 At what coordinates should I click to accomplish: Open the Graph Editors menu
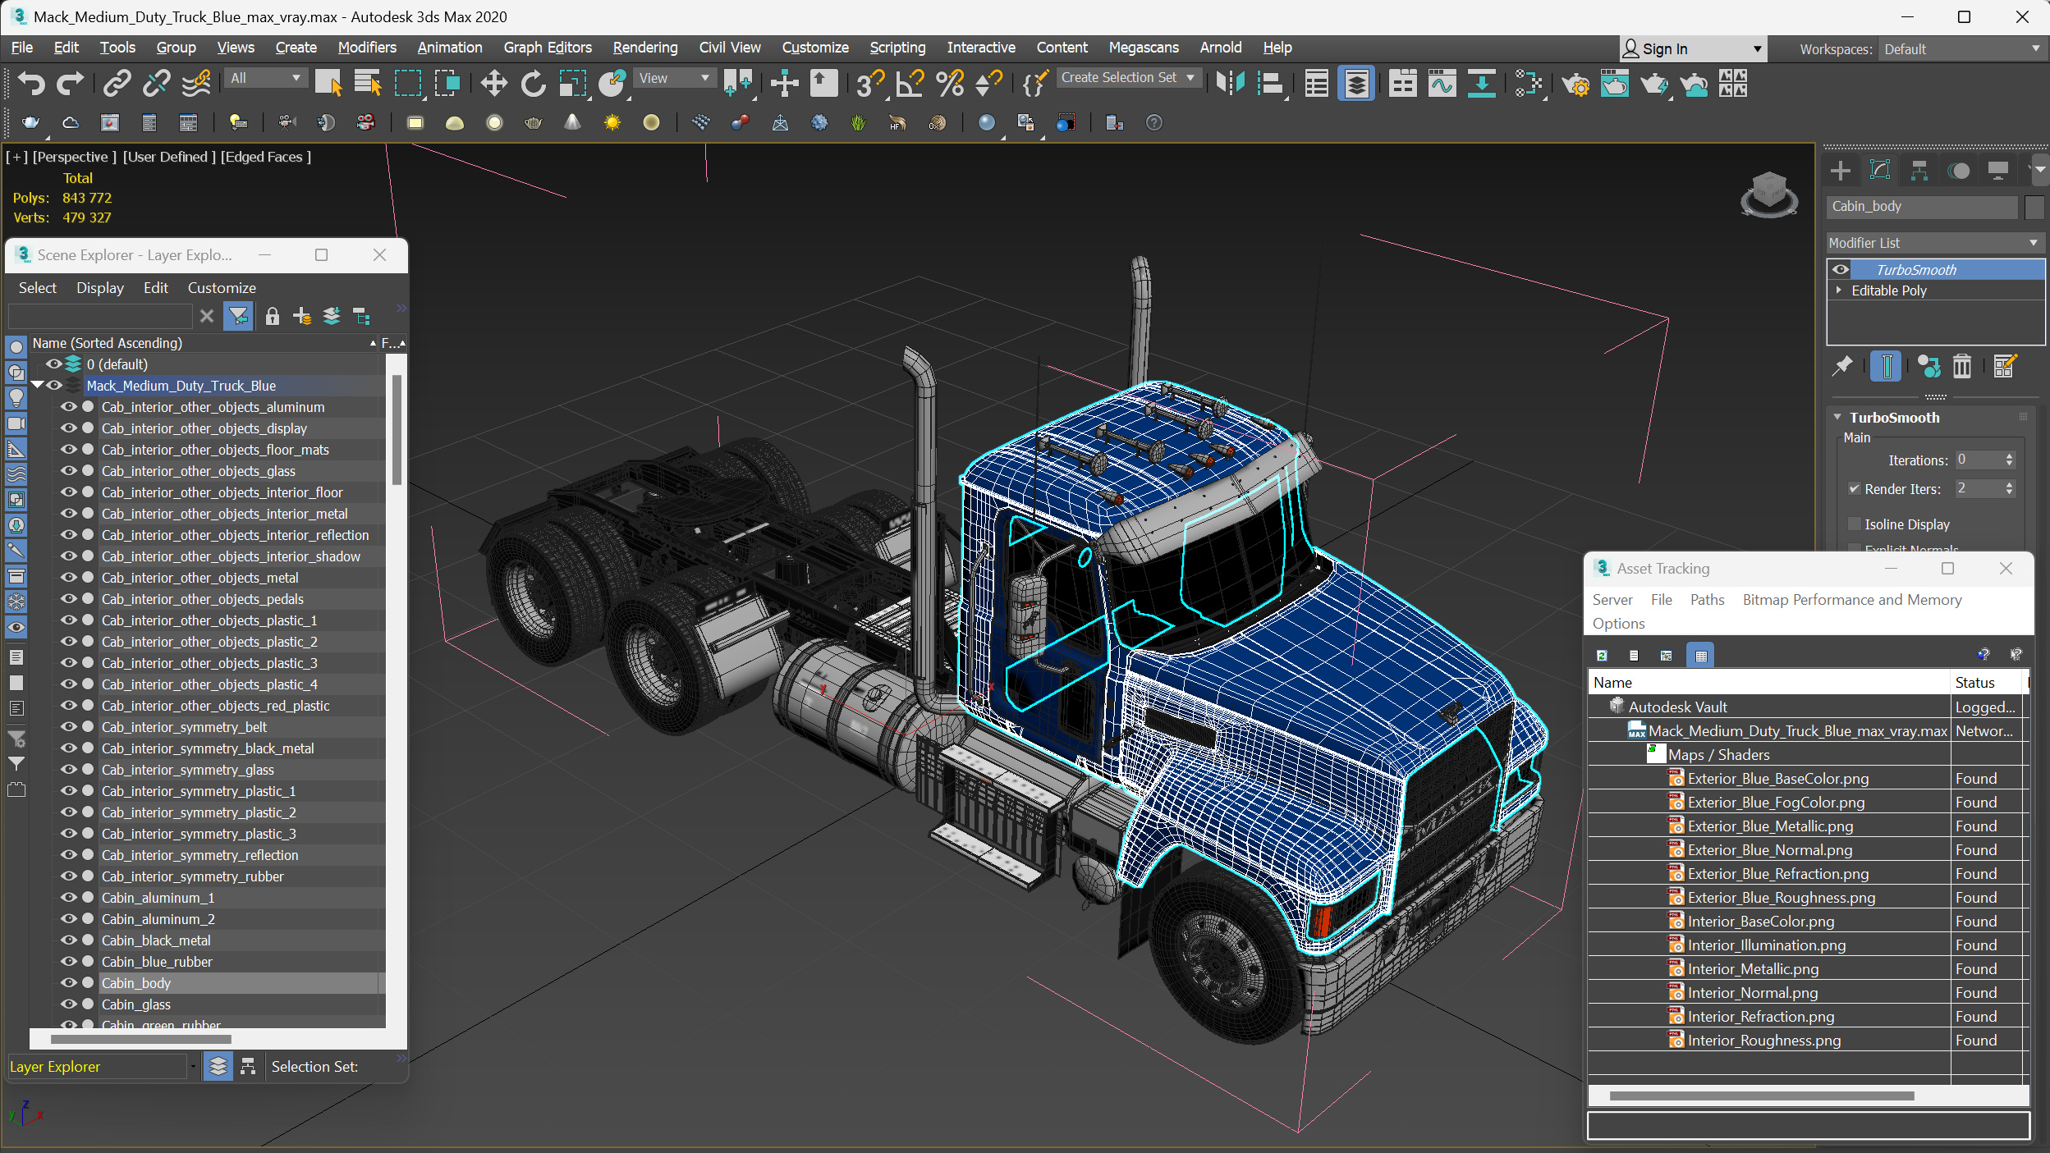click(x=548, y=48)
